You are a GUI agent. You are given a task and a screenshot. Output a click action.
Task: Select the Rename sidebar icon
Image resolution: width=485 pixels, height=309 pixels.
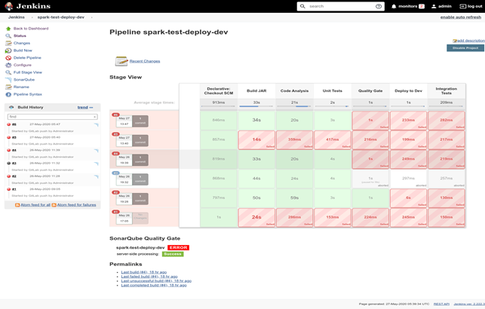(8, 87)
